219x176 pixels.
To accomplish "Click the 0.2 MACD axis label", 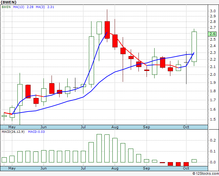I will pyautogui.click(x=213, y=141).
